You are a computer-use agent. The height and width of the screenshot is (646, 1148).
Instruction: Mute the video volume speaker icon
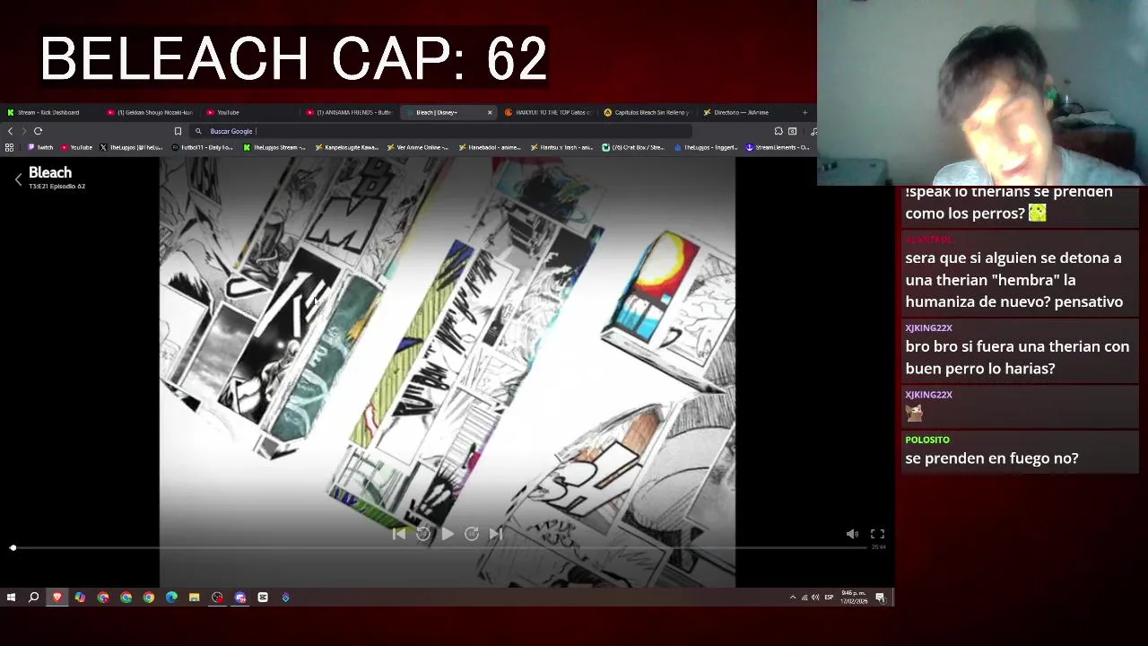[852, 534]
